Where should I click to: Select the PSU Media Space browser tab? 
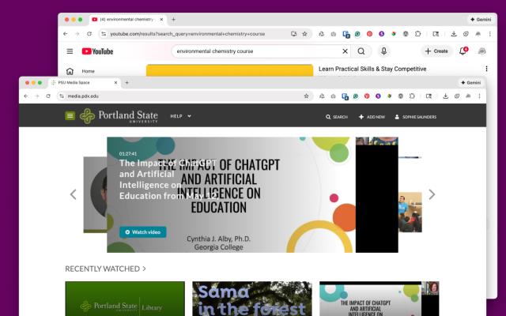(84, 82)
